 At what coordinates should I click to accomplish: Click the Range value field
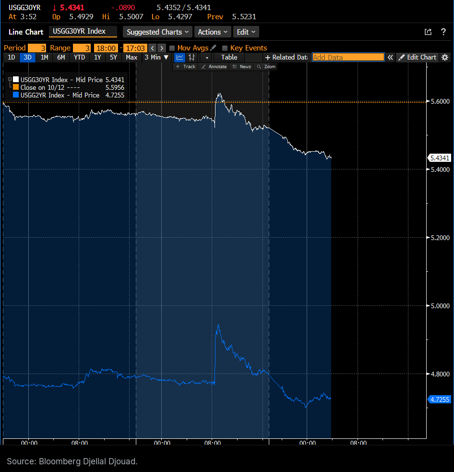click(82, 48)
